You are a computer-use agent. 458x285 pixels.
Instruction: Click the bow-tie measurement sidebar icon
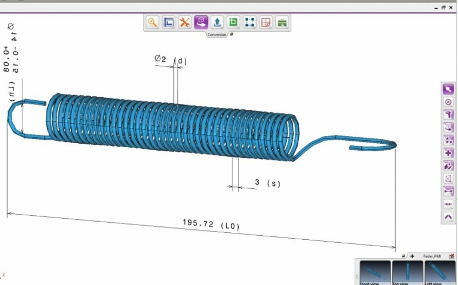pos(449,191)
